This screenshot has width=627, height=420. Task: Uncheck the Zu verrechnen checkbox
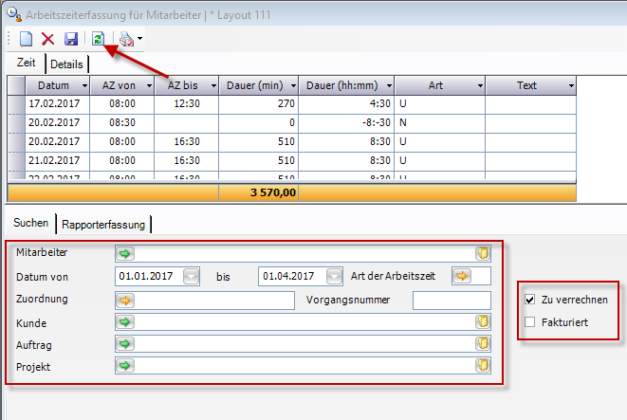pyautogui.click(x=530, y=300)
